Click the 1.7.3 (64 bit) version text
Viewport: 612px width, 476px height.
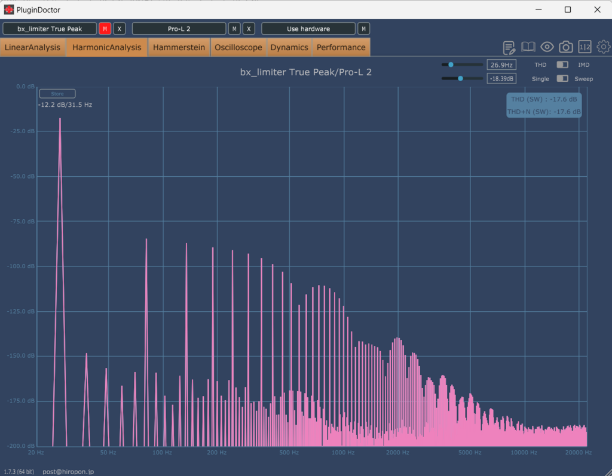(x=19, y=471)
